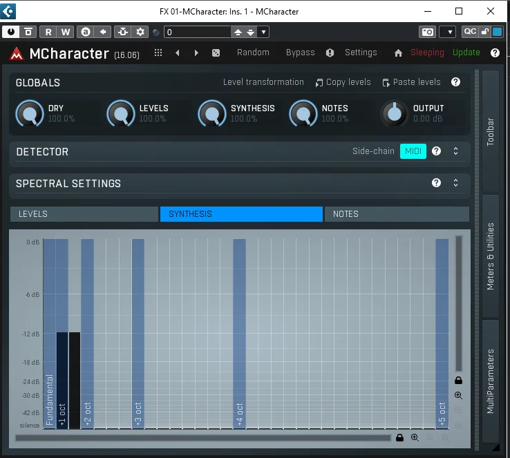Click horizontal zoom-in magnifier icon

point(415,438)
